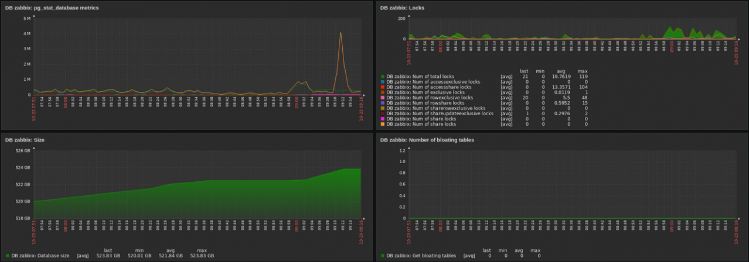Image resolution: width=749 pixels, height=262 pixels.
Task: Click the 08:00 marker on pg_stat_database graph
Action: (66, 102)
